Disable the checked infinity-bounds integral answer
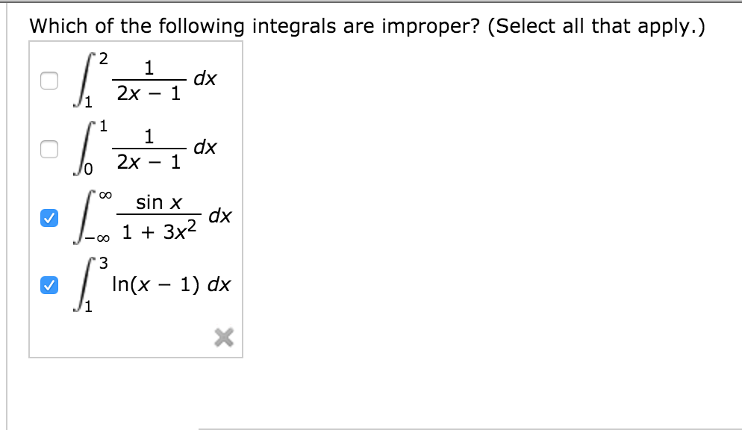The width and height of the screenshot is (742, 430). coord(49,219)
